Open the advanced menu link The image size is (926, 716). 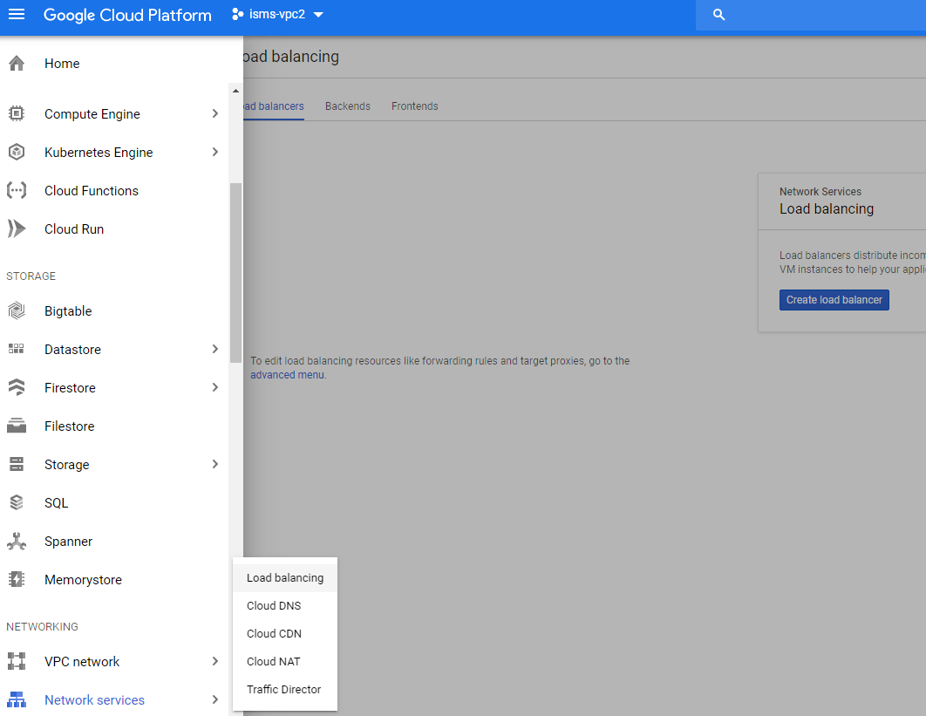pyautogui.click(x=287, y=374)
